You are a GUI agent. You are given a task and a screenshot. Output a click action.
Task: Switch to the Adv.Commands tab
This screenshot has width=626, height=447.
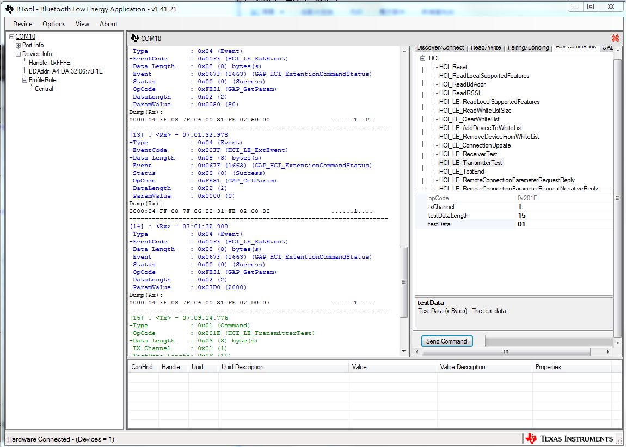[576, 47]
